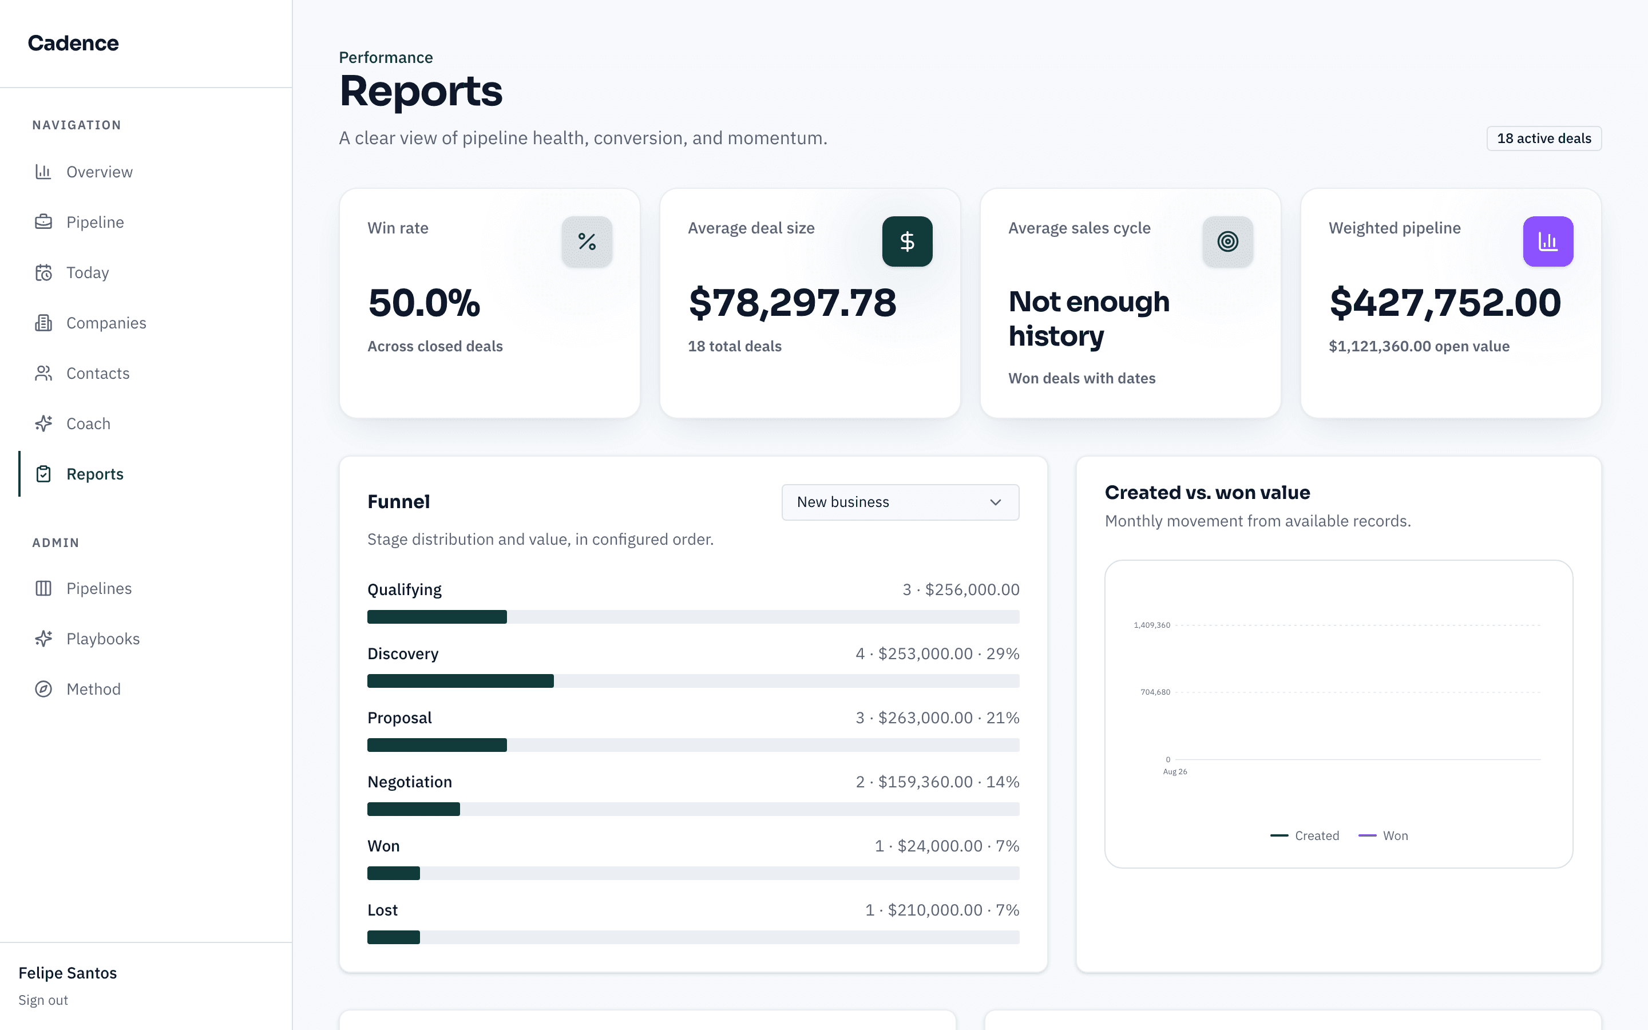Click the purple Weighted pipeline chart icon
1648x1030 pixels.
[x=1548, y=242]
